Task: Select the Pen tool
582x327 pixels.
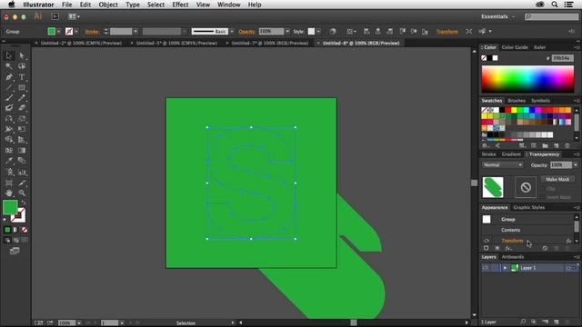Action: 9,77
